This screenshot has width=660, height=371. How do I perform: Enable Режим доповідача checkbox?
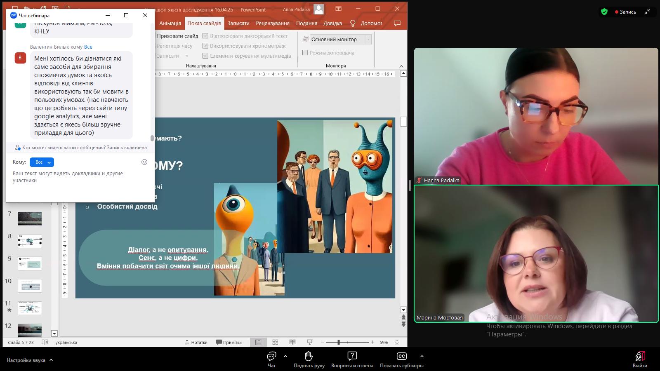(x=305, y=53)
